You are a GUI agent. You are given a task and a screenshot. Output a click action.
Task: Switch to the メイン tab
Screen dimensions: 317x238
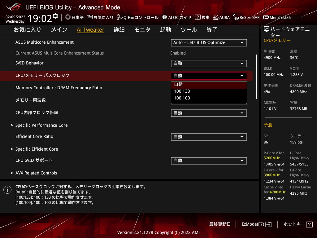coord(59,30)
